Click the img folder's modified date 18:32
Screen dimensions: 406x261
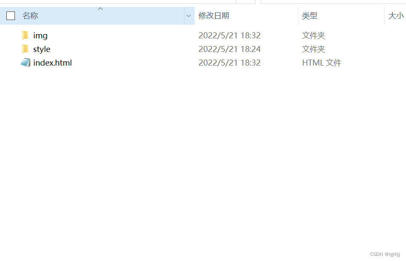point(229,35)
